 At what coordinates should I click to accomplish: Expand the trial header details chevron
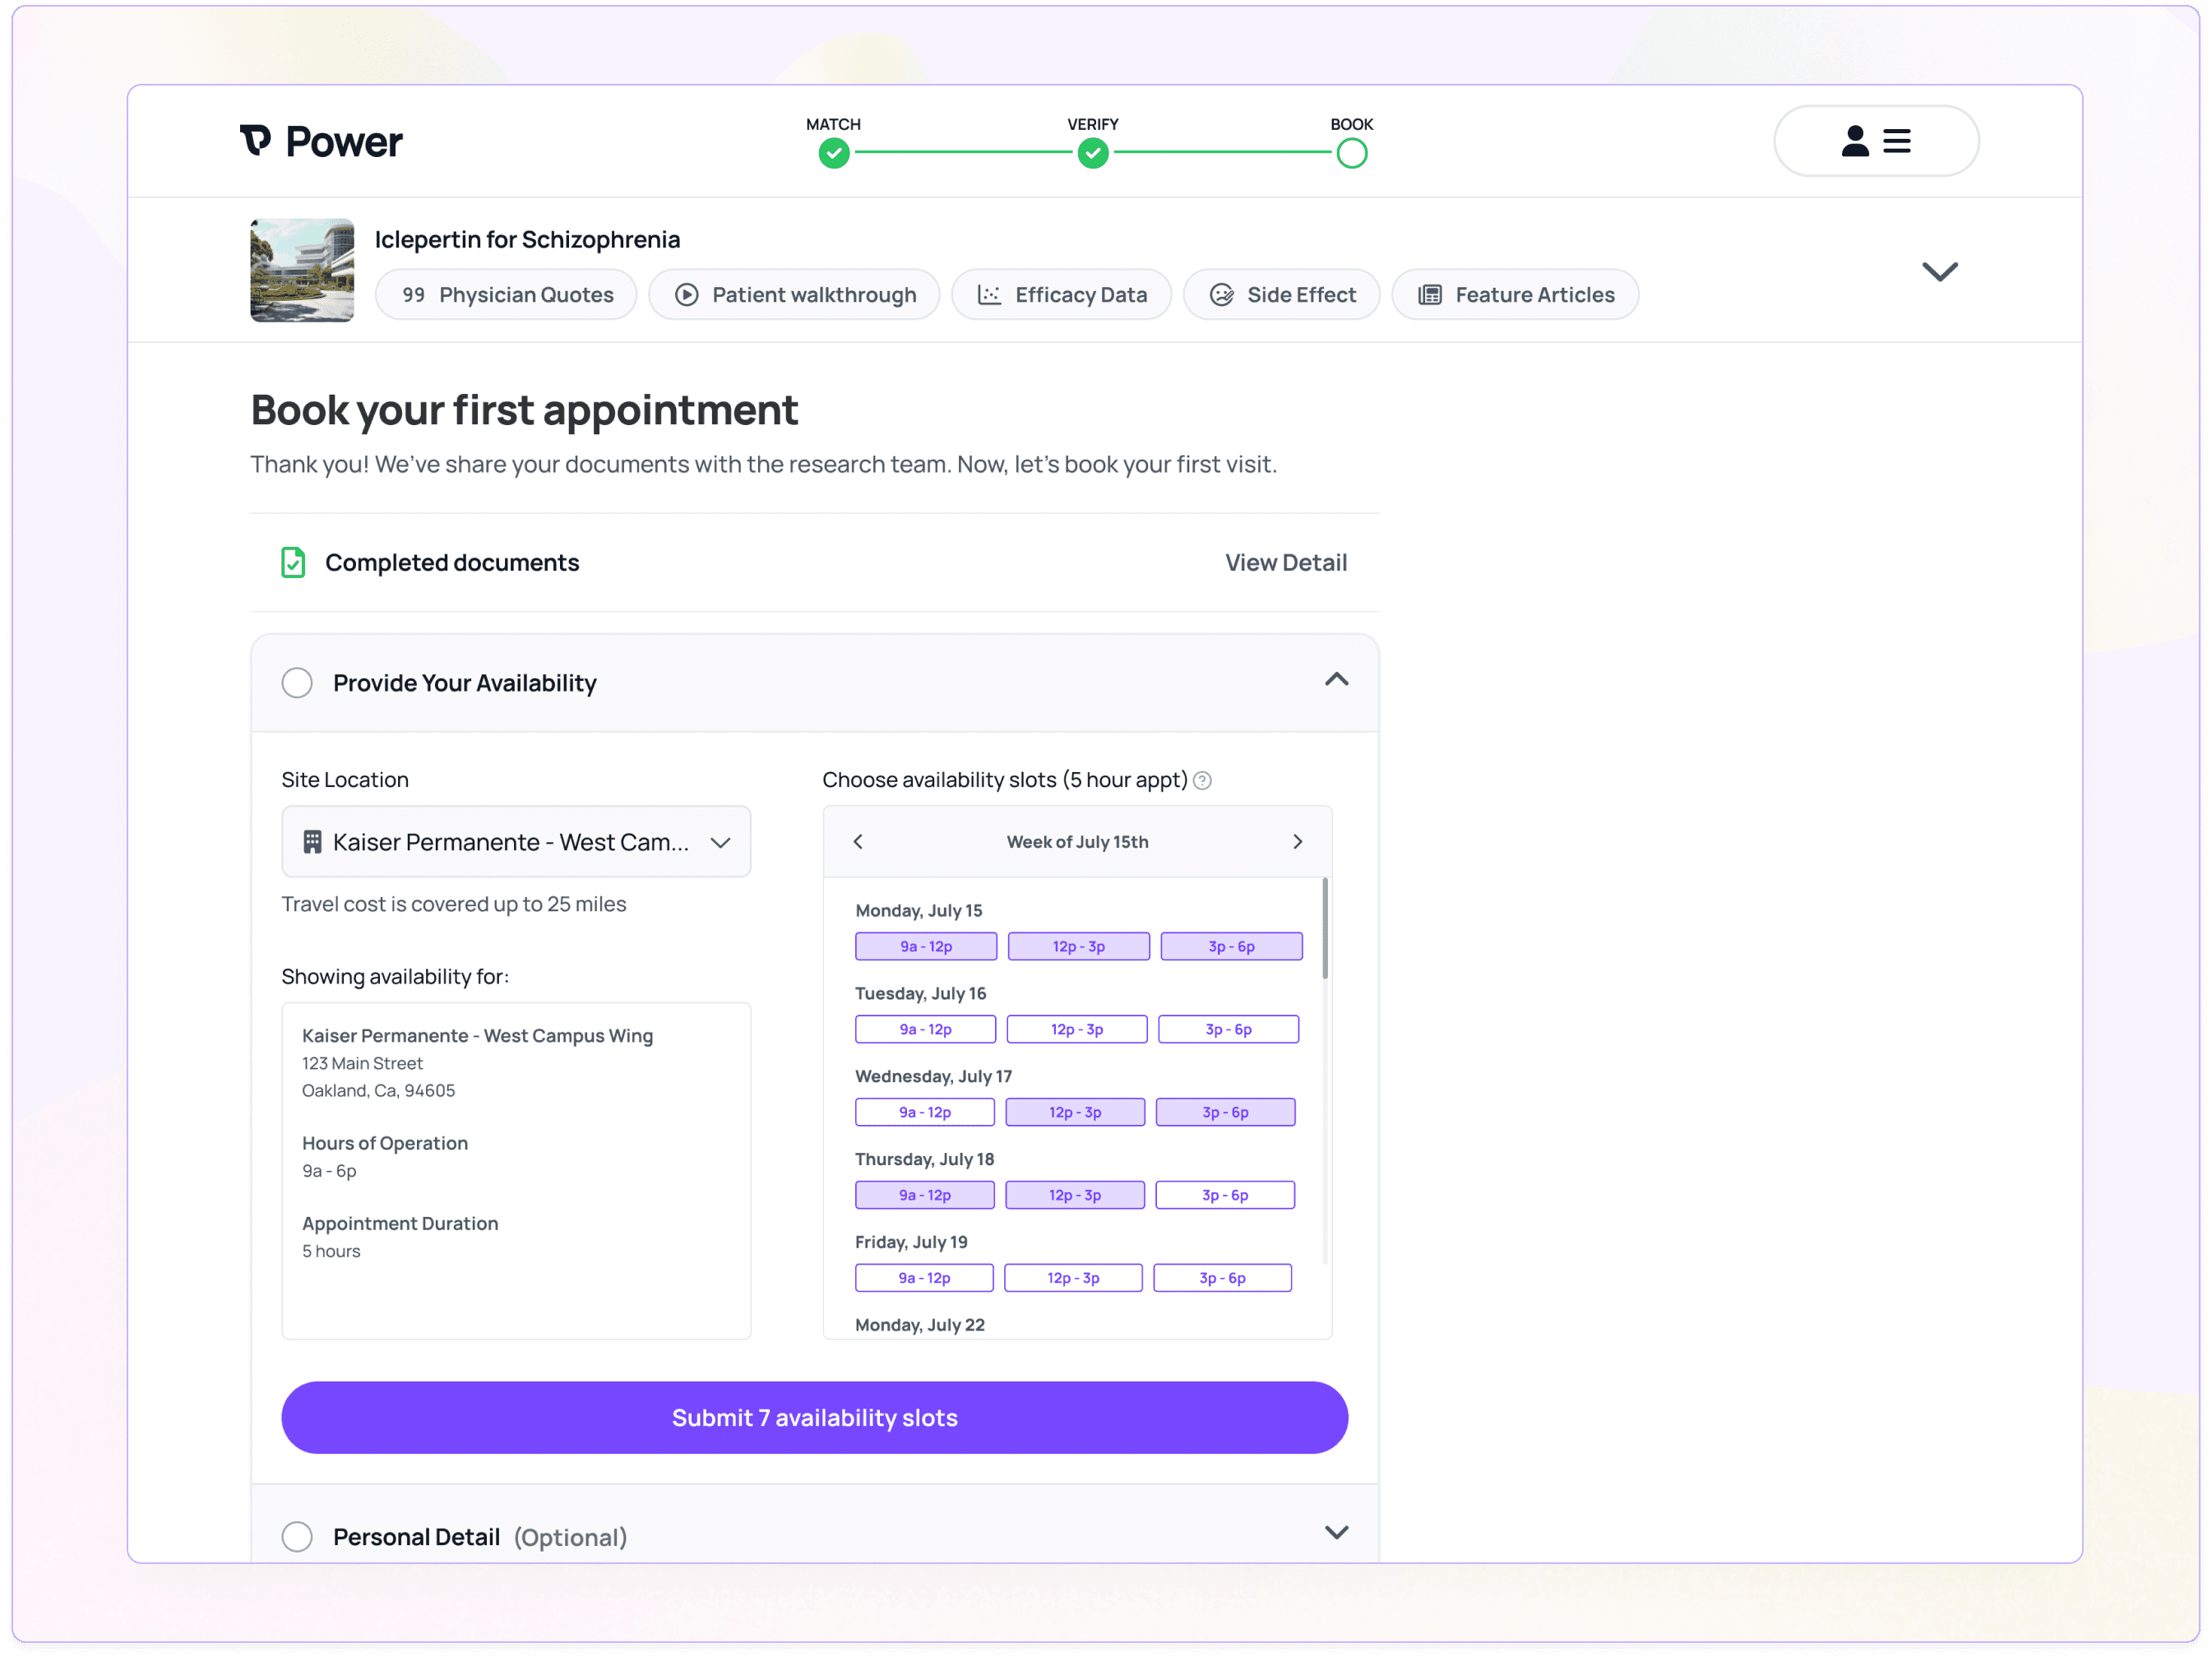[1939, 272]
